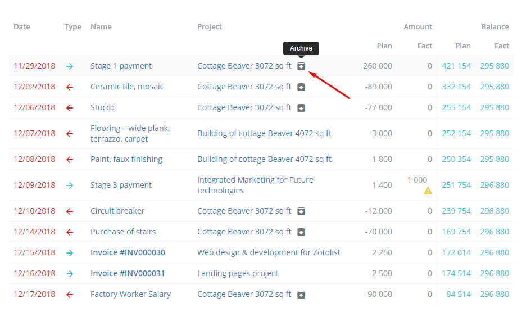Click plan amount -70 000
Screen dimensions: 522x316
click(379, 232)
